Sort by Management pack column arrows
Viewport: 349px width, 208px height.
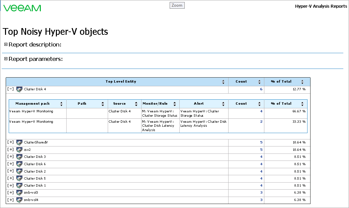(x=62, y=104)
